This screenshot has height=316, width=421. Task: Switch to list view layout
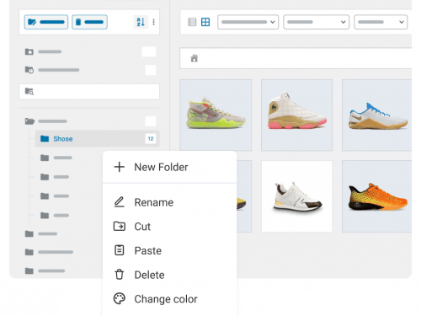192,22
